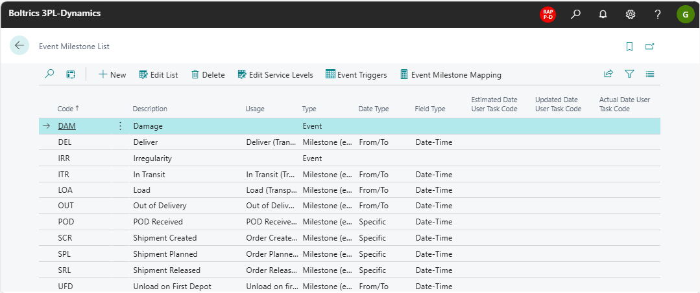Select the SRL code cell

tap(65, 270)
